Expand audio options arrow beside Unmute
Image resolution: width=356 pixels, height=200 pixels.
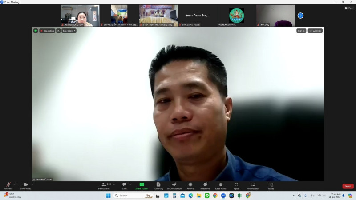click(15, 184)
